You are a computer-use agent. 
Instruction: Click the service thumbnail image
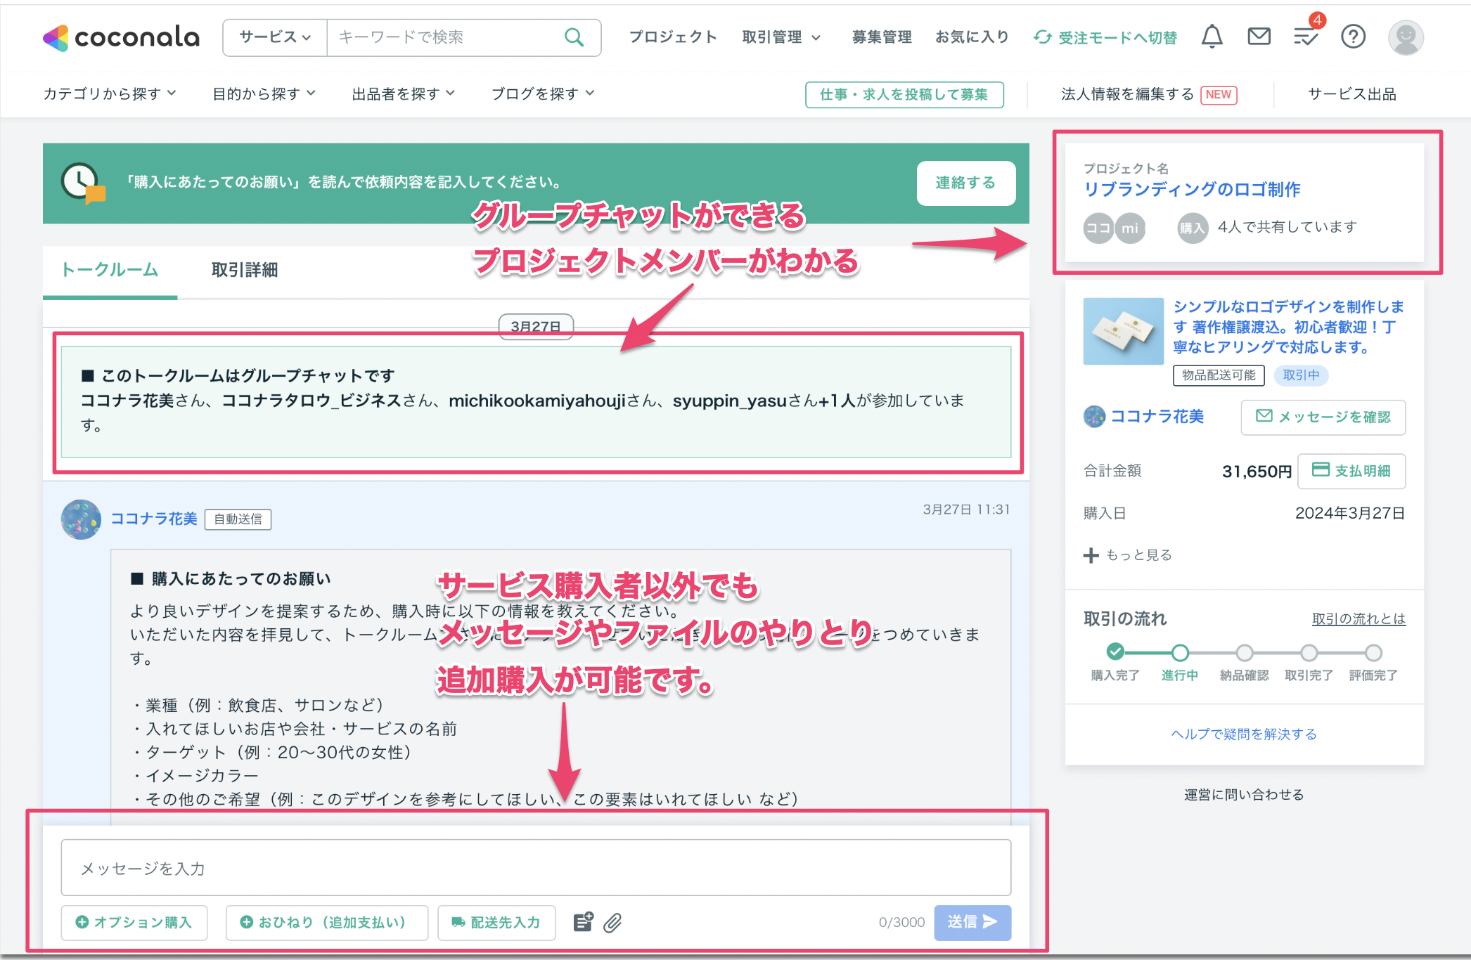(x=1123, y=331)
